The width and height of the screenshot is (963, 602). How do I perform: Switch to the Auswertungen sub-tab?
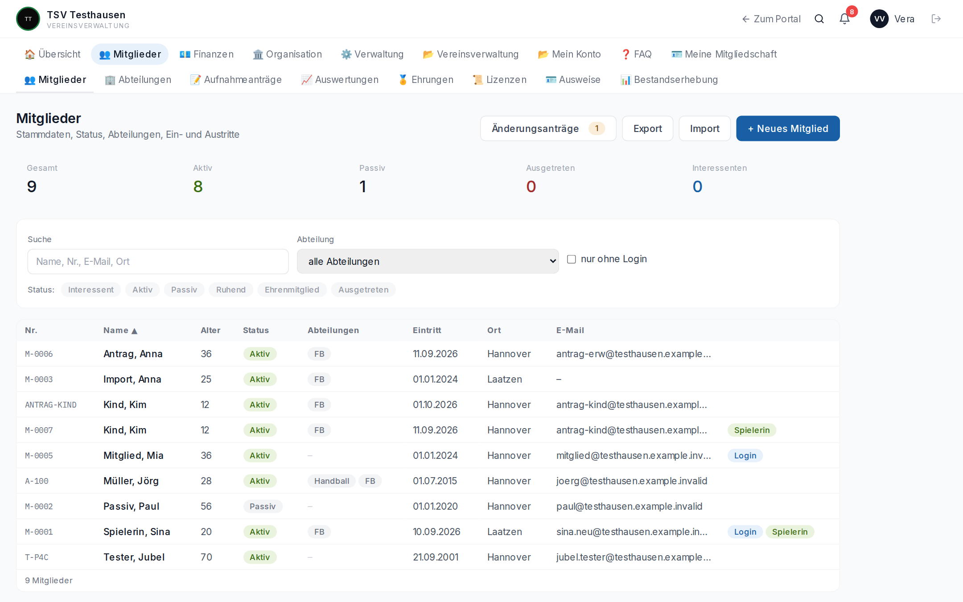(x=340, y=79)
